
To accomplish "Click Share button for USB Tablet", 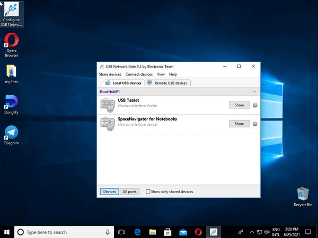I will point(239,105).
